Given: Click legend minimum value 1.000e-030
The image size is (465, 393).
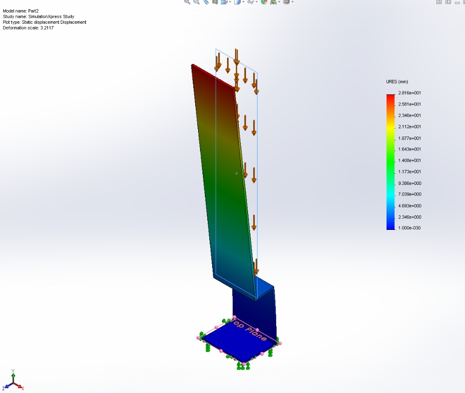Looking at the screenshot, I should [410, 228].
